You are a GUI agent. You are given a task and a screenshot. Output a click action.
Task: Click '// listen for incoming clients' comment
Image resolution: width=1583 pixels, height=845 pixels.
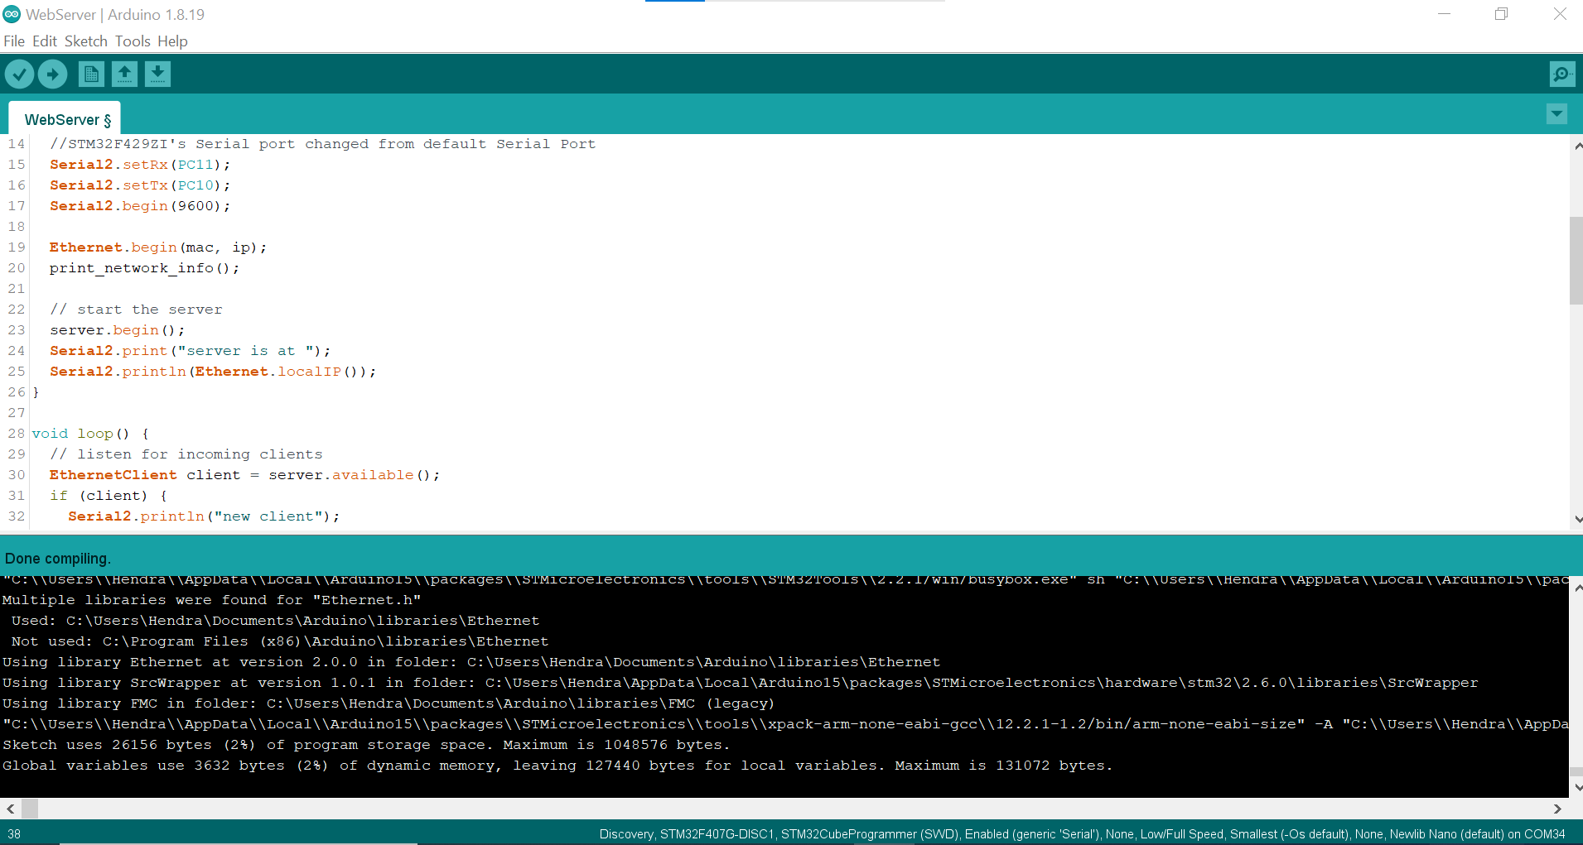pyautogui.click(x=186, y=454)
